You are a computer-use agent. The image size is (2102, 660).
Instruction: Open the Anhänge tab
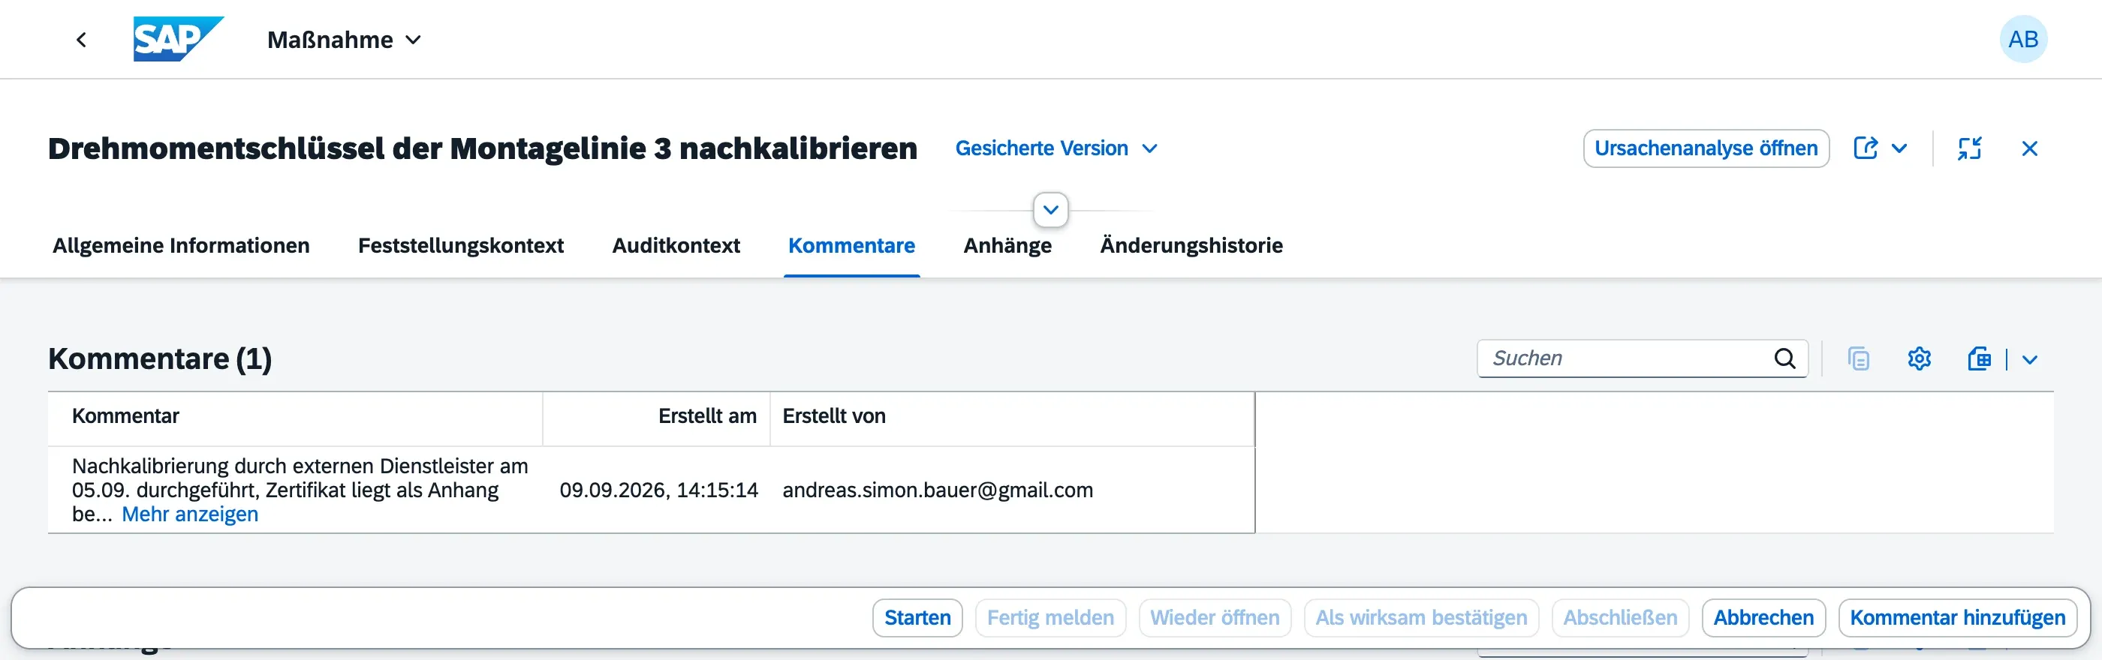[1007, 245]
